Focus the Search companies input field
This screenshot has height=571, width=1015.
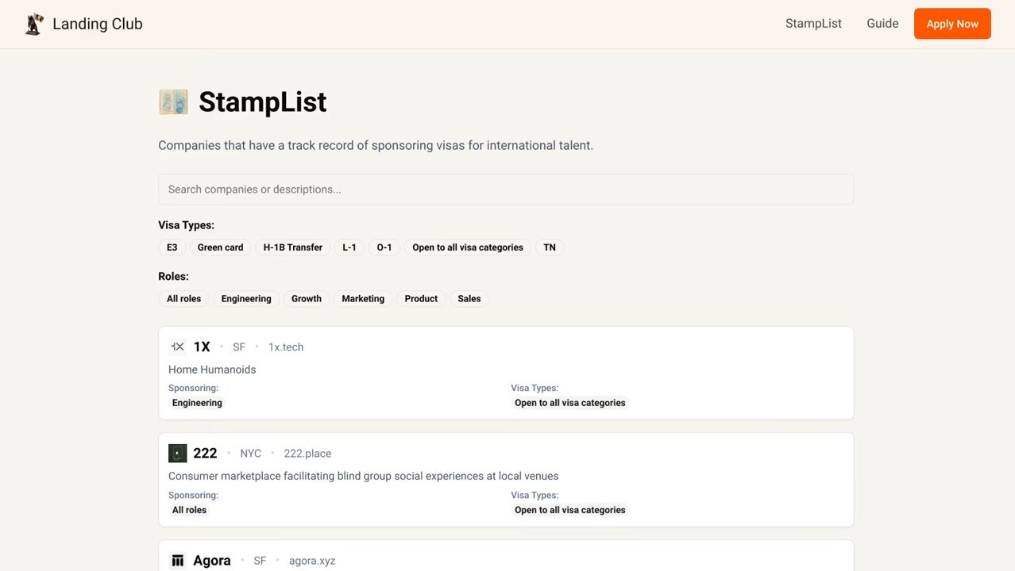[506, 190]
